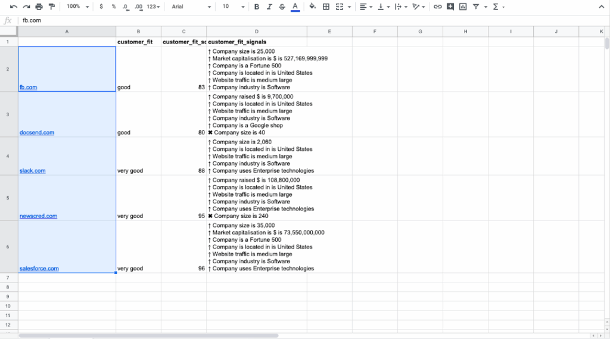Toggle Strikethrough formatting
The image size is (610, 339).
pos(282,7)
